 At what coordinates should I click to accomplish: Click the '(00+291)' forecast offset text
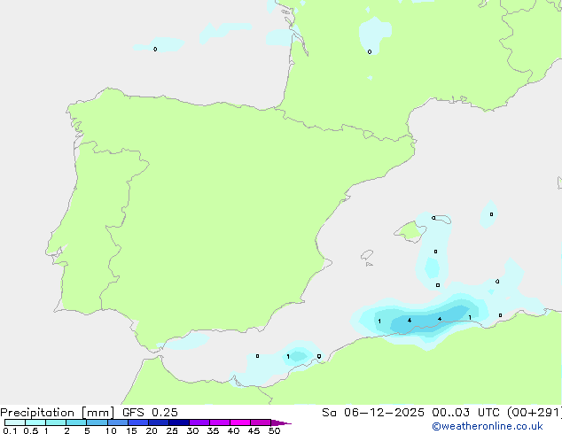click(535, 413)
